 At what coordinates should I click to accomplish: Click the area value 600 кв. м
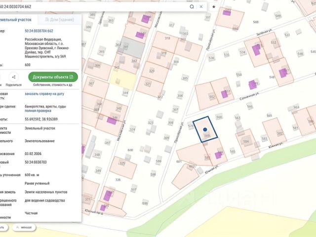point(32,175)
